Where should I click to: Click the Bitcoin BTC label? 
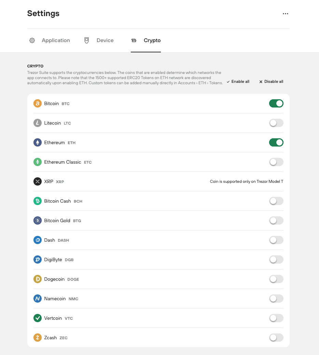pos(57,103)
